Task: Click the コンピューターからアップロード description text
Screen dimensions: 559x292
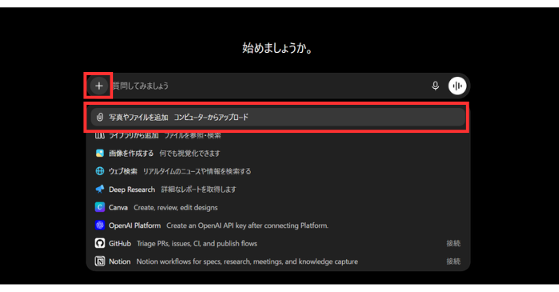Action: (211, 117)
